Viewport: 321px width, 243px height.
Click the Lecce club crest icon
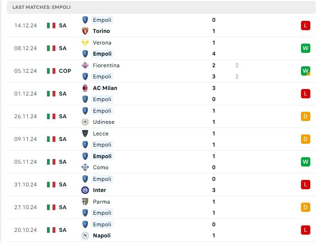point(85,134)
